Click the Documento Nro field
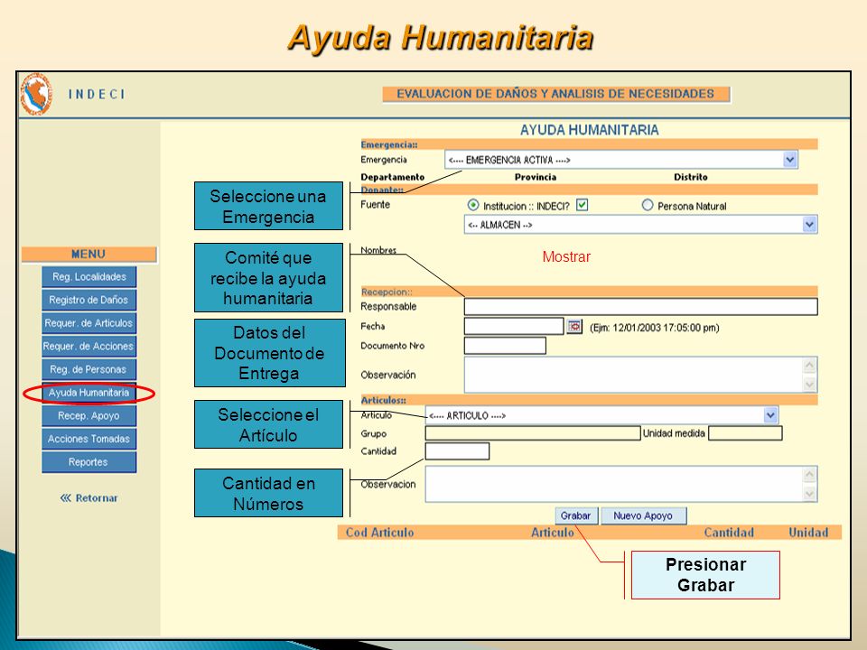Image resolution: width=867 pixels, height=650 pixels. pyautogui.click(x=506, y=346)
